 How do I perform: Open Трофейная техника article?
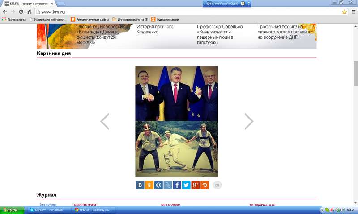click(x=284, y=32)
